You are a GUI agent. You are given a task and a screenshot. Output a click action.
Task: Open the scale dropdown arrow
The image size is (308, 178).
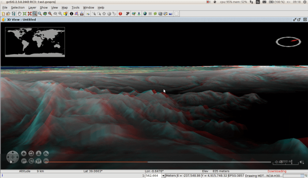[163, 176]
